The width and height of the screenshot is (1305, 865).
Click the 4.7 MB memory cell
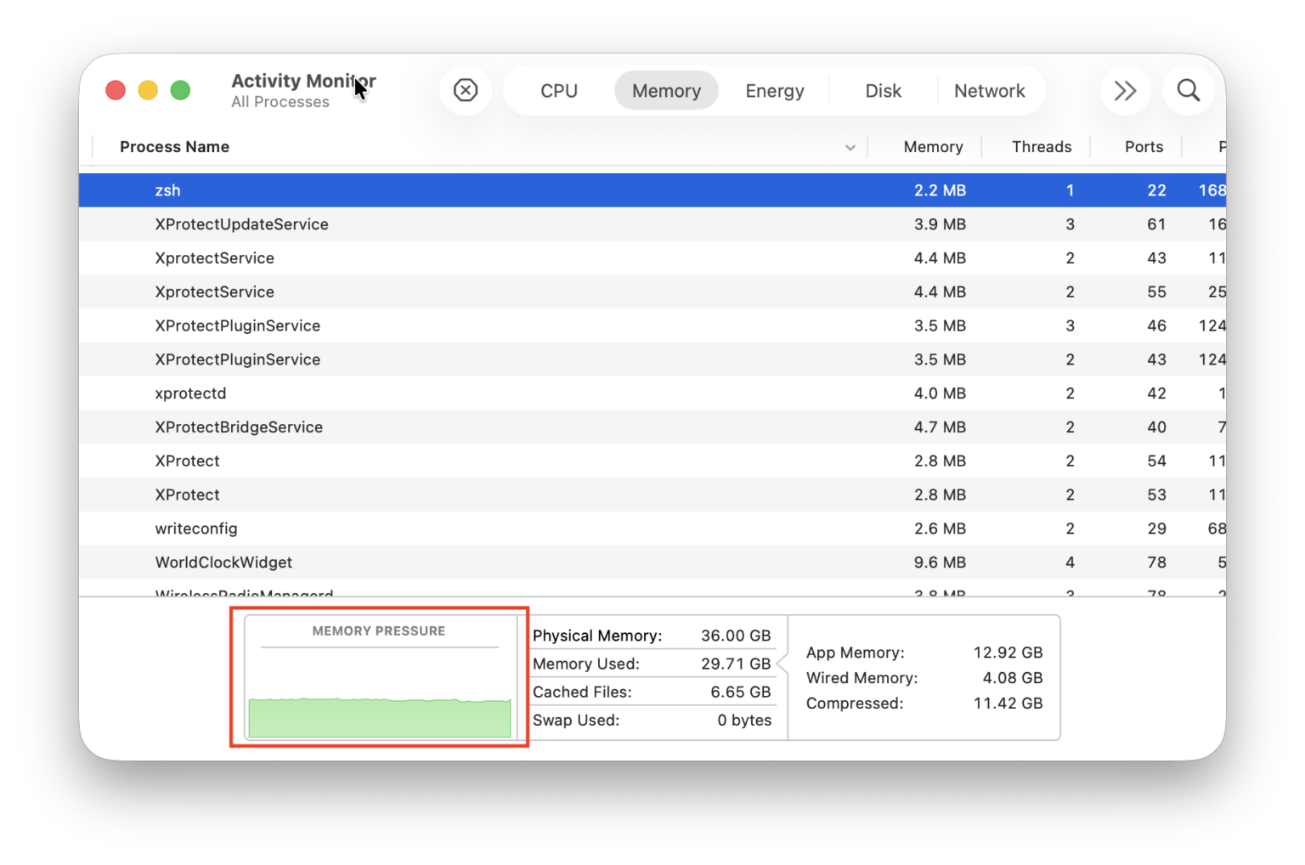[940, 427]
